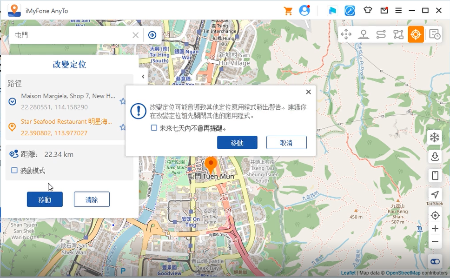This screenshot has width=450, height=278.
Task: Check the 未來七天內不會再提醒 checkbox
Action: coord(154,128)
